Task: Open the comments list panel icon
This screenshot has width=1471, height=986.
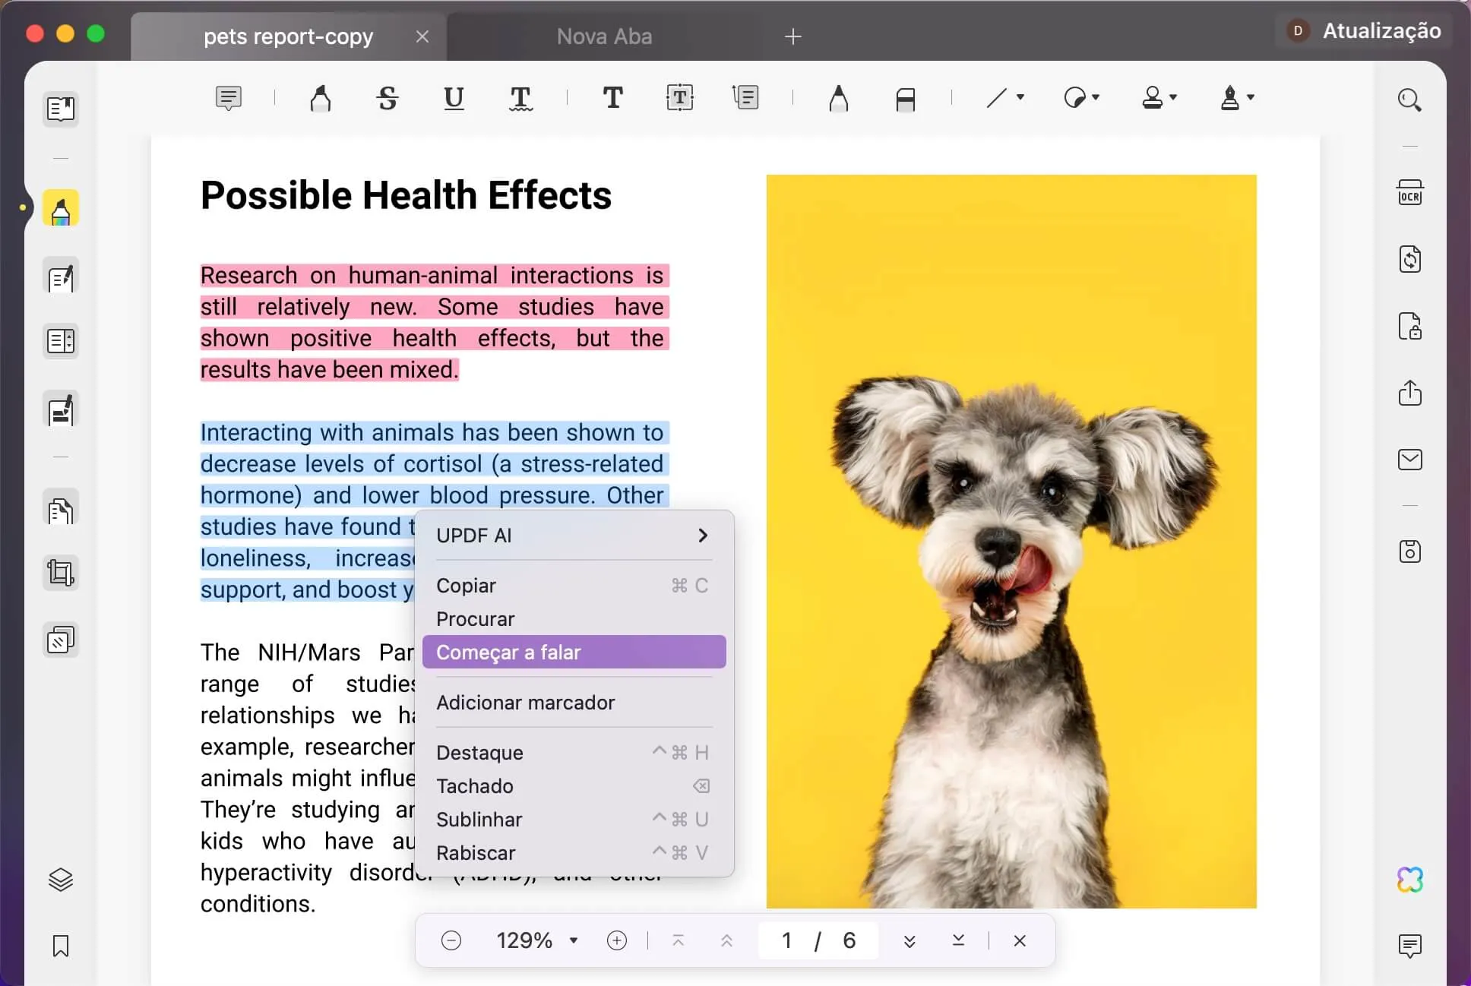Action: (1410, 946)
